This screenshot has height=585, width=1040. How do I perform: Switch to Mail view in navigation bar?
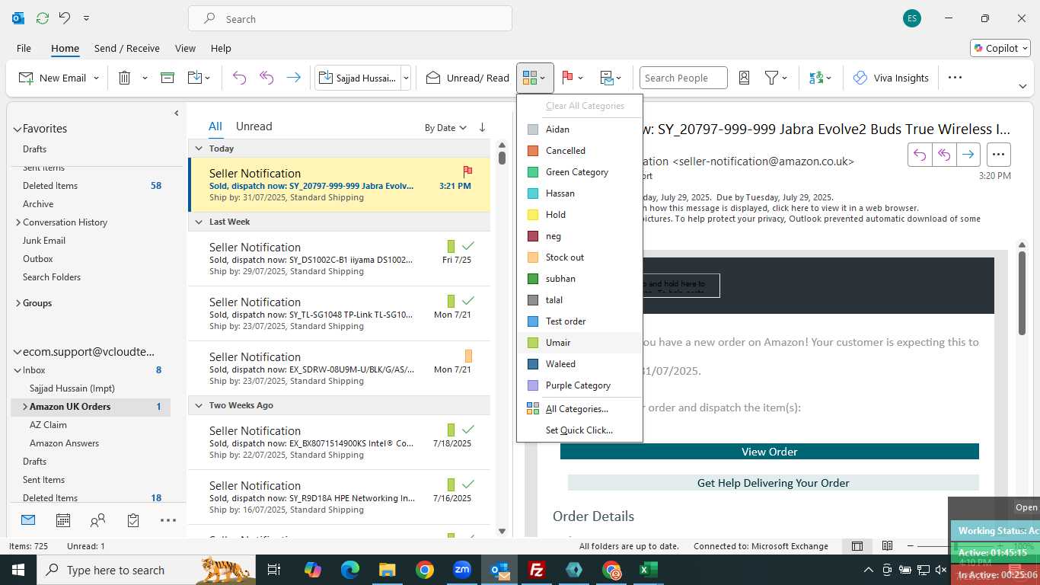[x=28, y=521]
